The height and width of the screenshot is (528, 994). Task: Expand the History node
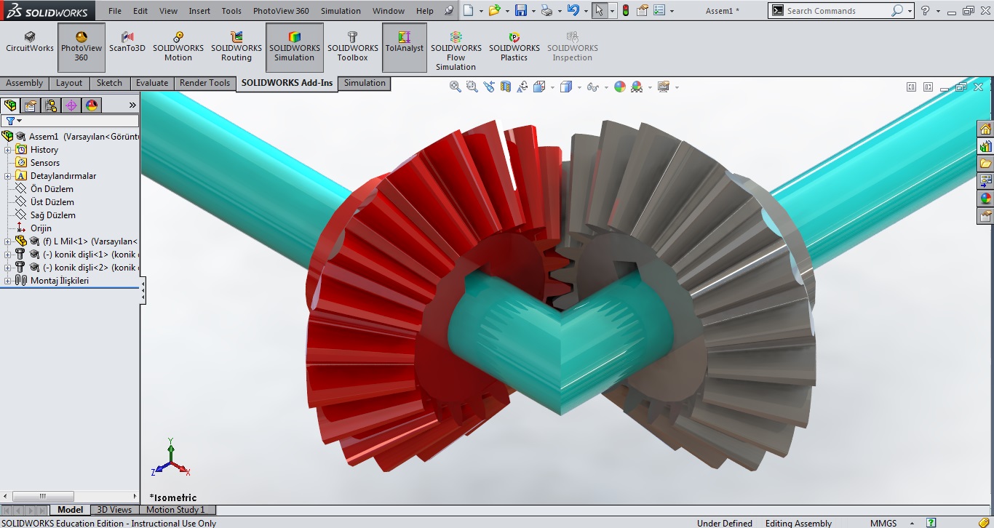click(x=8, y=150)
